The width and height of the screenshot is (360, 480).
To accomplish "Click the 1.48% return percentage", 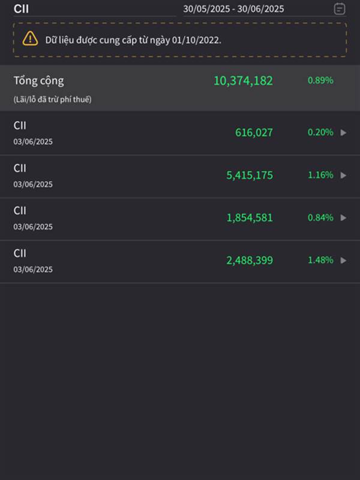I will pyautogui.click(x=320, y=260).
